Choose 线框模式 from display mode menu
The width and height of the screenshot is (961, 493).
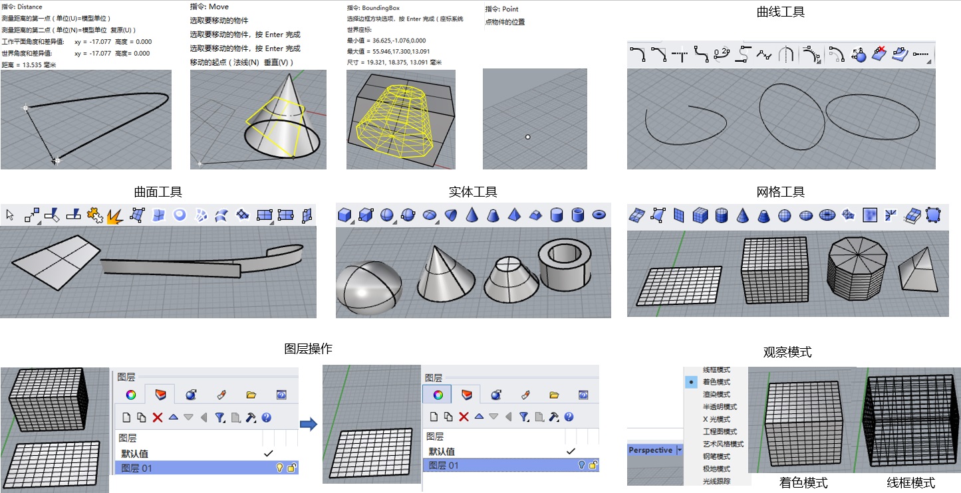pos(716,369)
